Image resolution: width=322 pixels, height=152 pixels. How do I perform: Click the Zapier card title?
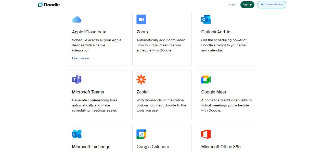point(143,92)
